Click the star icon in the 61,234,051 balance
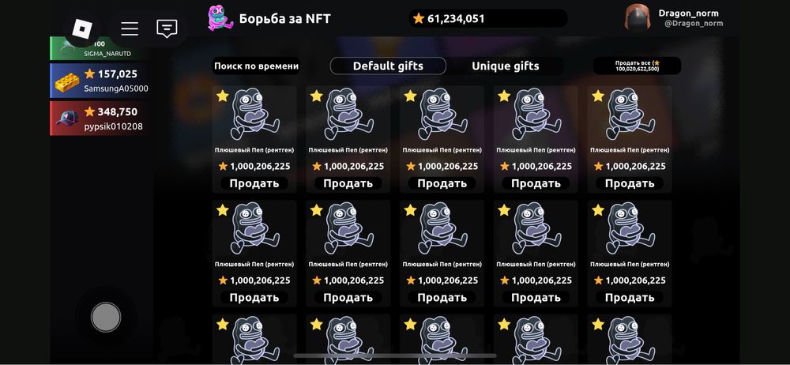 (418, 19)
